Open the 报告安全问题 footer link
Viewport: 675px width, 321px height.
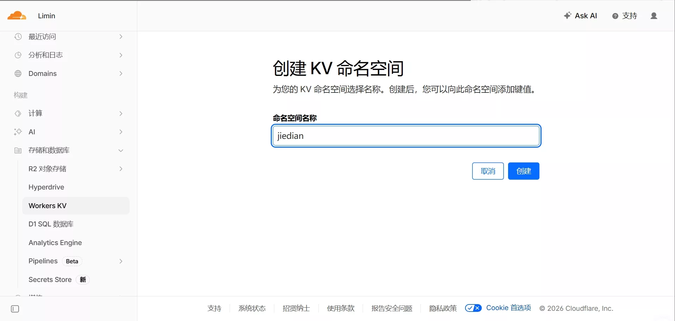click(x=392, y=308)
